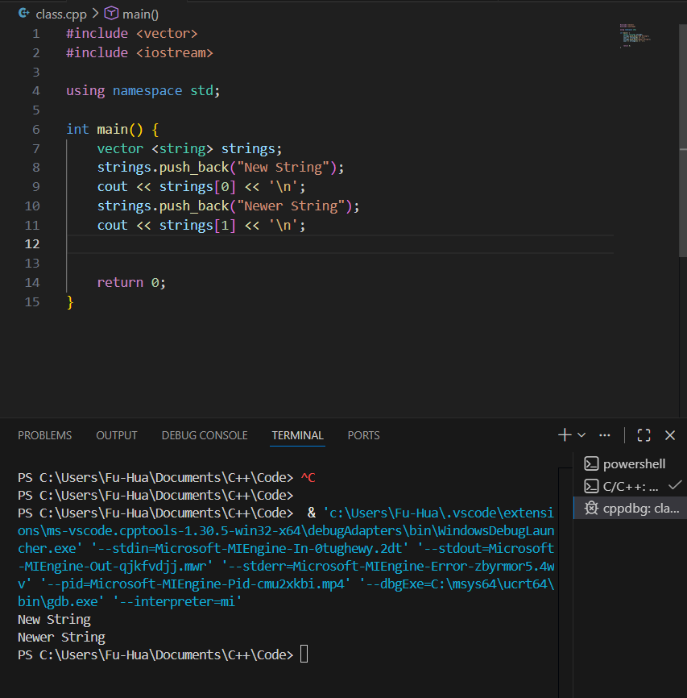Image resolution: width=687 pixels, height=698 pixels.
Task: Click the plus icon to open a new terminal
Action: coord(565,435)
